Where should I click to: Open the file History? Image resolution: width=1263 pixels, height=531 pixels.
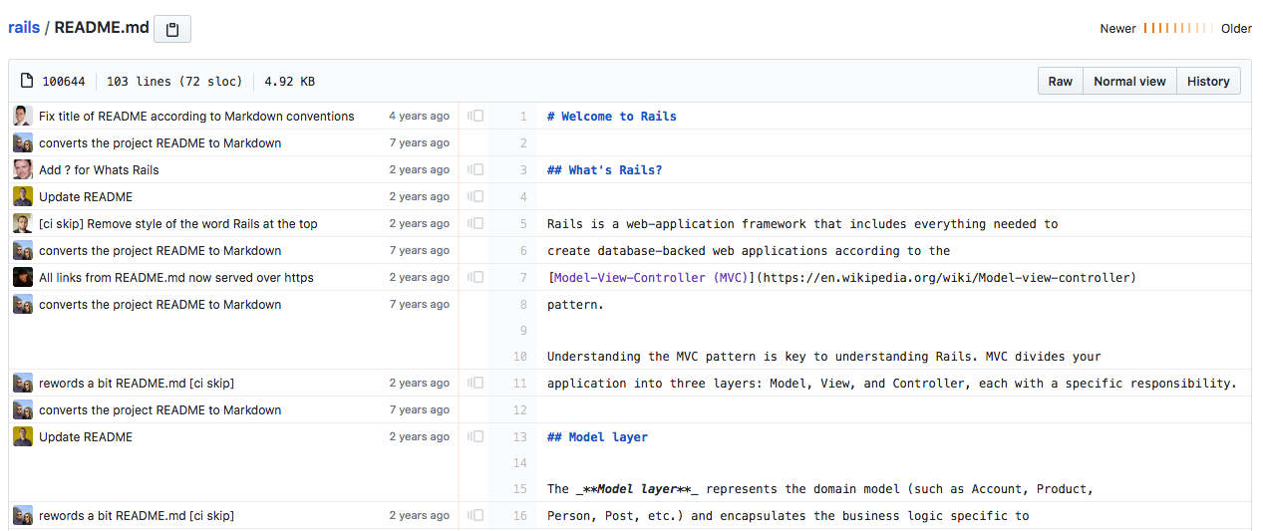click(1208, 81)
